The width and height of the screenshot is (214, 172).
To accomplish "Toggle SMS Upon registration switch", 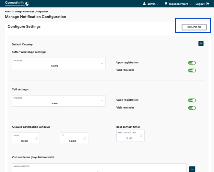I will tap(192, 63).
